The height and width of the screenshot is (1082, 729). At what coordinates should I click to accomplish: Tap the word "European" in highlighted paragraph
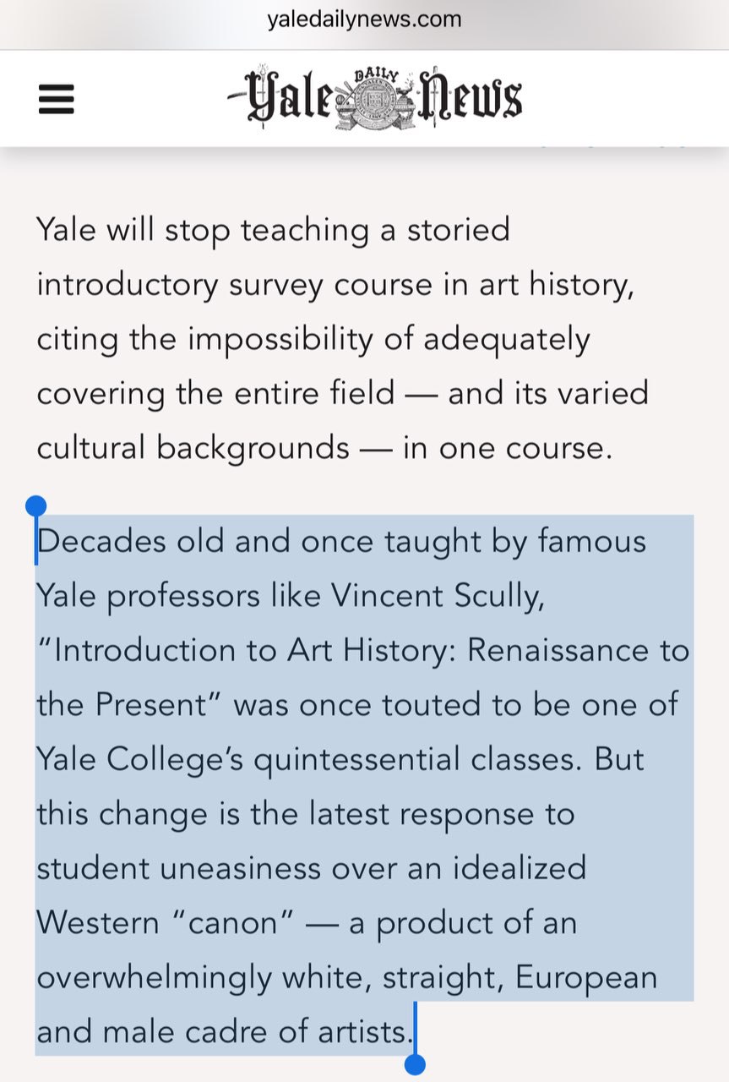[x=586, y=978]
